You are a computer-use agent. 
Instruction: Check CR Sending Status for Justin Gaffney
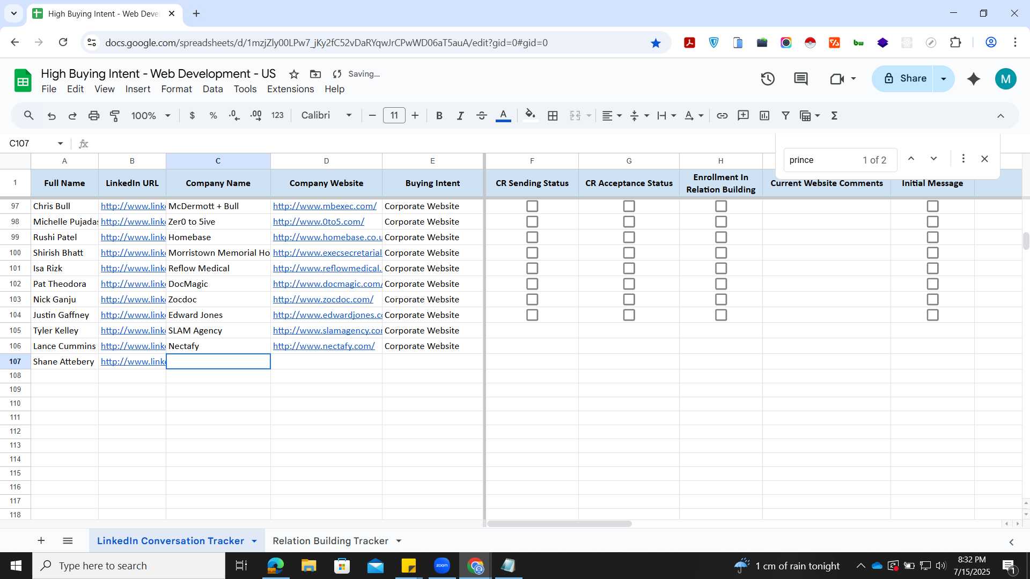(532, 315)
